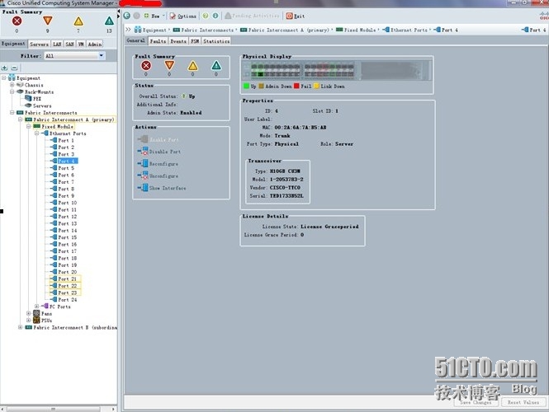Expand the PSUs tree node
This screenshot has width=549, height=412.
(x=29, y=321)
